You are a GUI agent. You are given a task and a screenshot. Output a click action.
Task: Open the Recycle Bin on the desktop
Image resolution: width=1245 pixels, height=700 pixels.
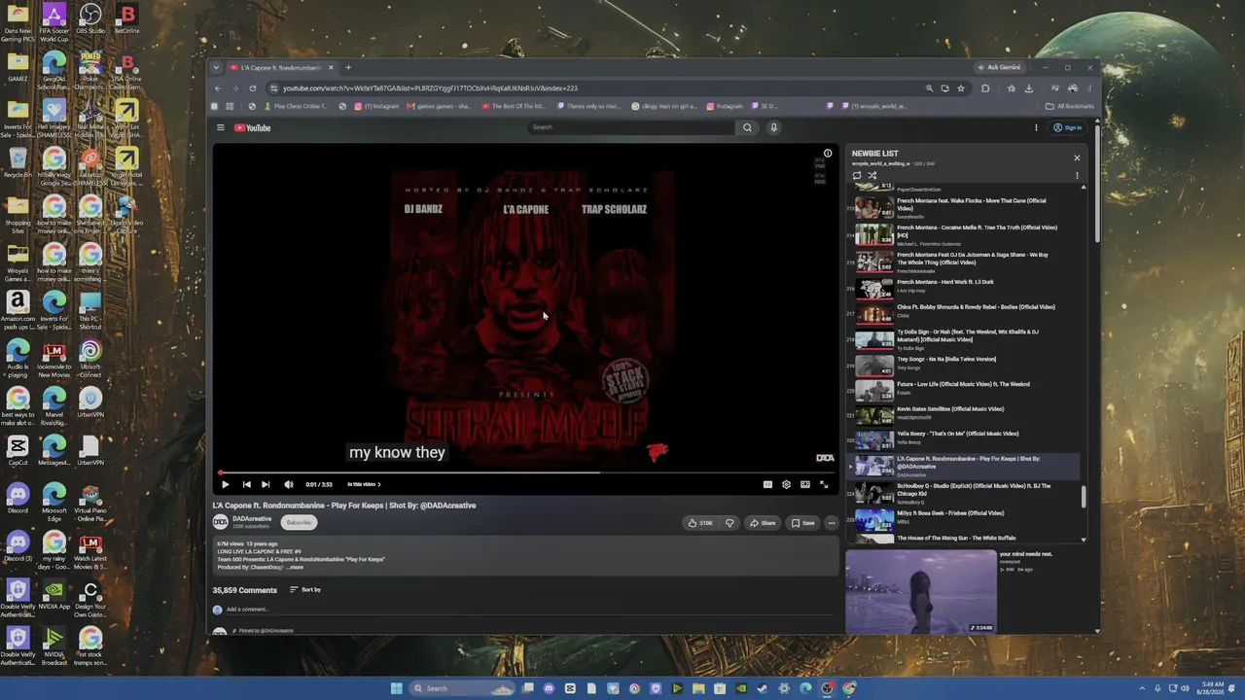coord(18,163)
